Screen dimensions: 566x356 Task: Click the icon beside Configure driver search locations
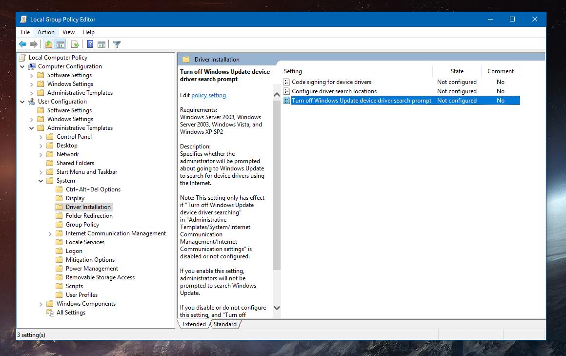[x=286, y=91]
